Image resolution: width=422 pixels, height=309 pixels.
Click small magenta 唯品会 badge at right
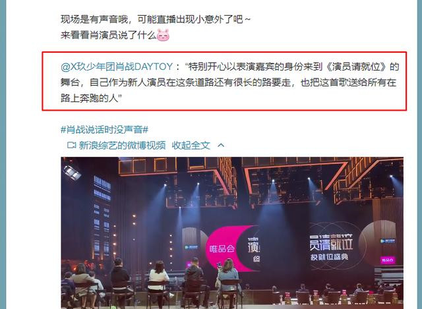[388, 260]
